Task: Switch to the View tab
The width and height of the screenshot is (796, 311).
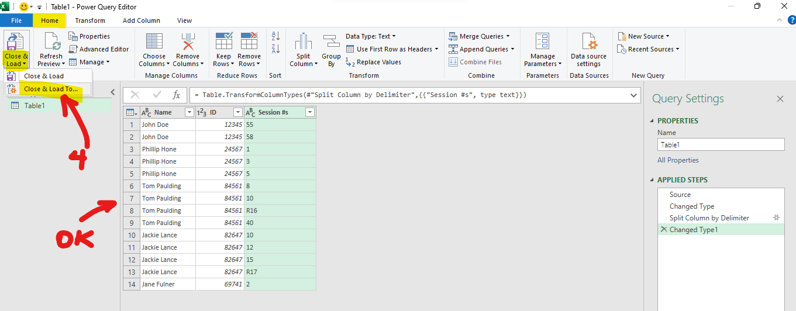Action: [185, 20]
